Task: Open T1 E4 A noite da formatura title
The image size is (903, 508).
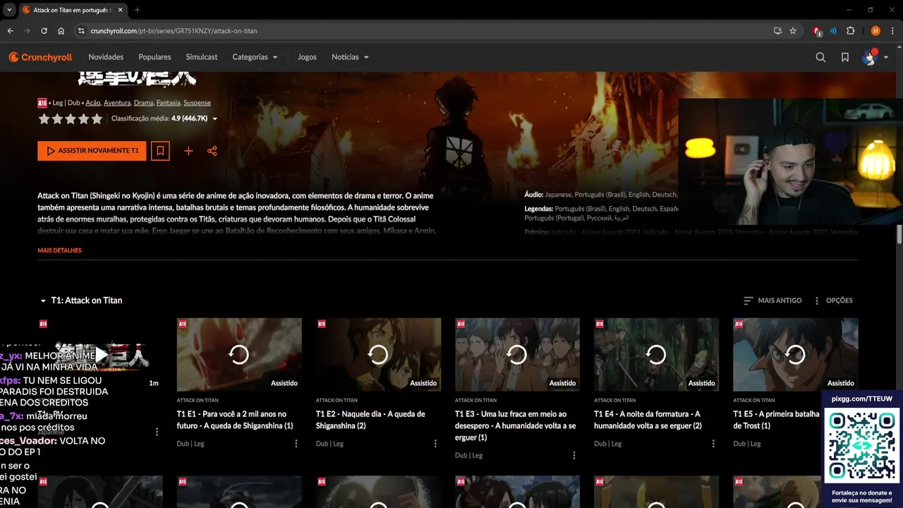Action: (x=648, y=420)
